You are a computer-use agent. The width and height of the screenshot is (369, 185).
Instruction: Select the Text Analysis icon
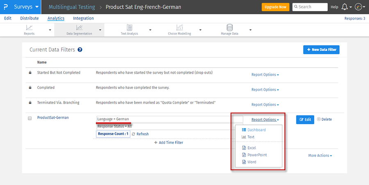tap(130, 27)
